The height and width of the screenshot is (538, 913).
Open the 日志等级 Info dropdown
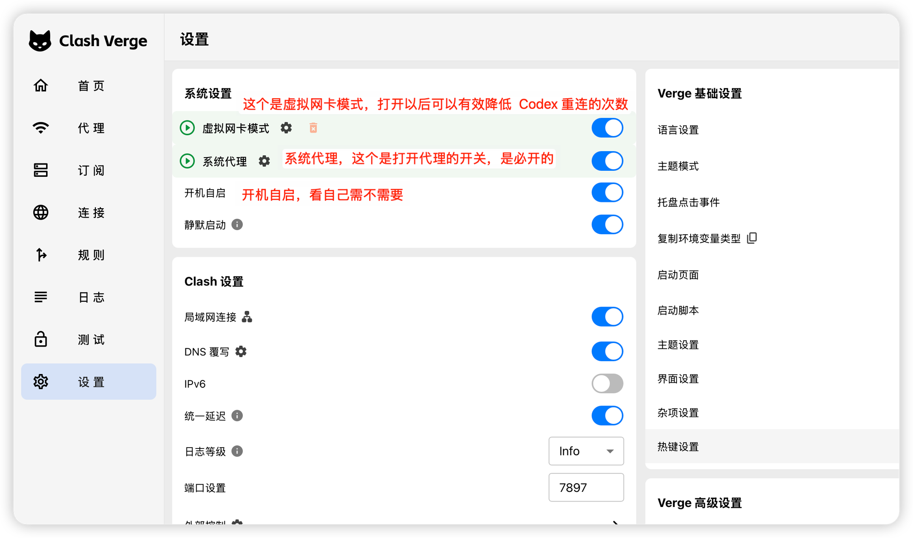586,451
